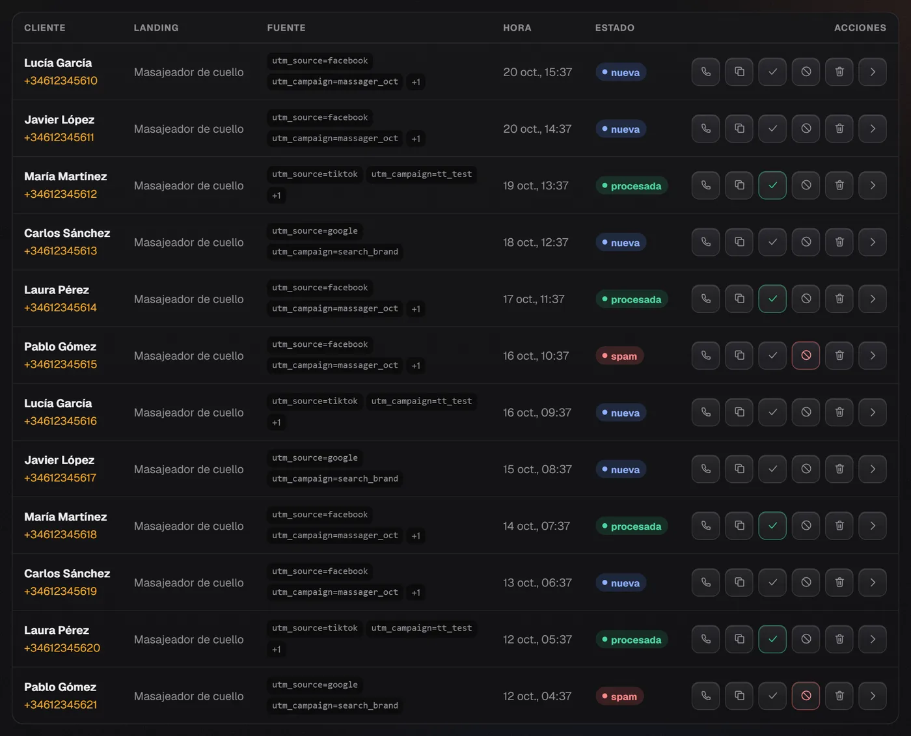Screen dimensions: 911x736
Task: Click the phone number +34612345616
Action: coord(61,421)
